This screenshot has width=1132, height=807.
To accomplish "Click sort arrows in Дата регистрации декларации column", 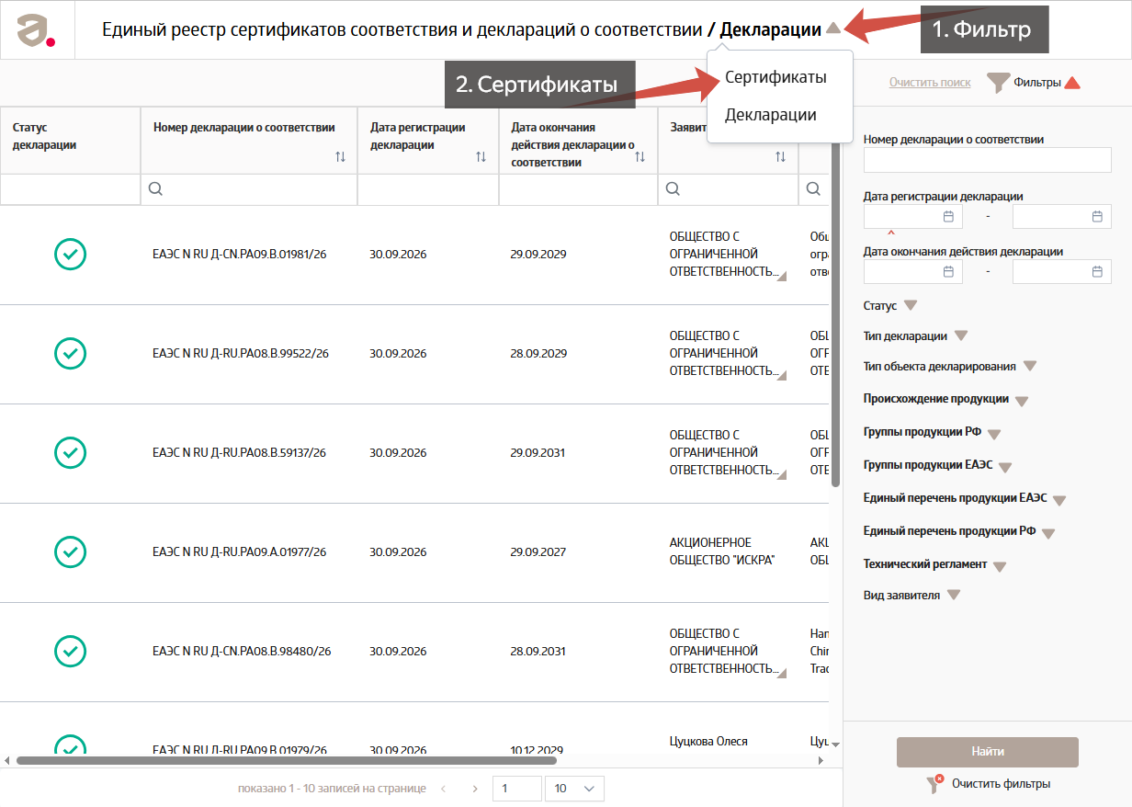I will pyautogui.click(x=481, y=157).
